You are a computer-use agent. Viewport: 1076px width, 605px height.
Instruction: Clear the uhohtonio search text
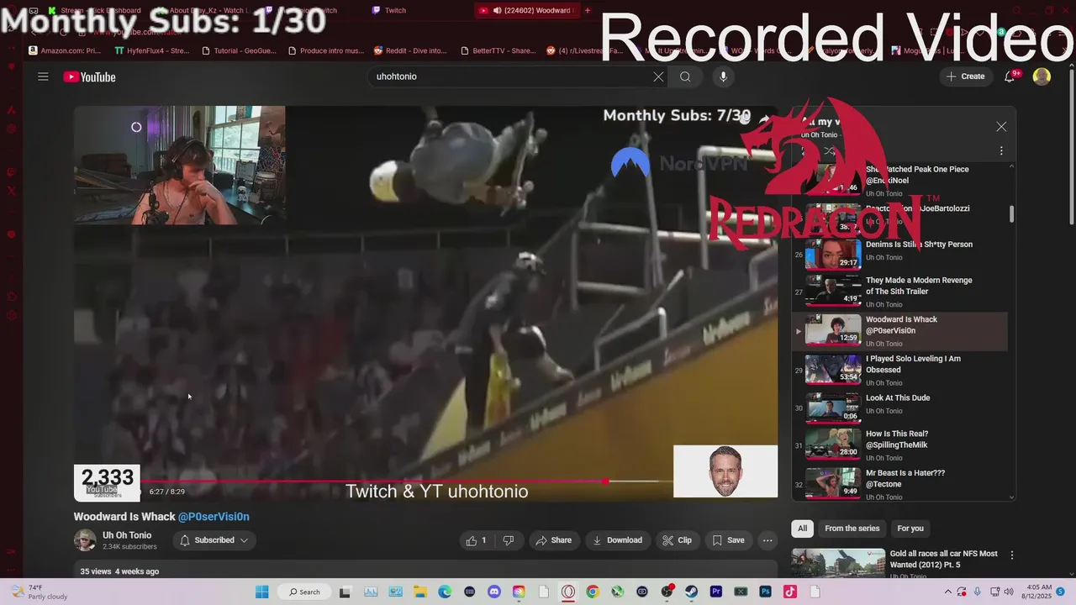point(658,76)
